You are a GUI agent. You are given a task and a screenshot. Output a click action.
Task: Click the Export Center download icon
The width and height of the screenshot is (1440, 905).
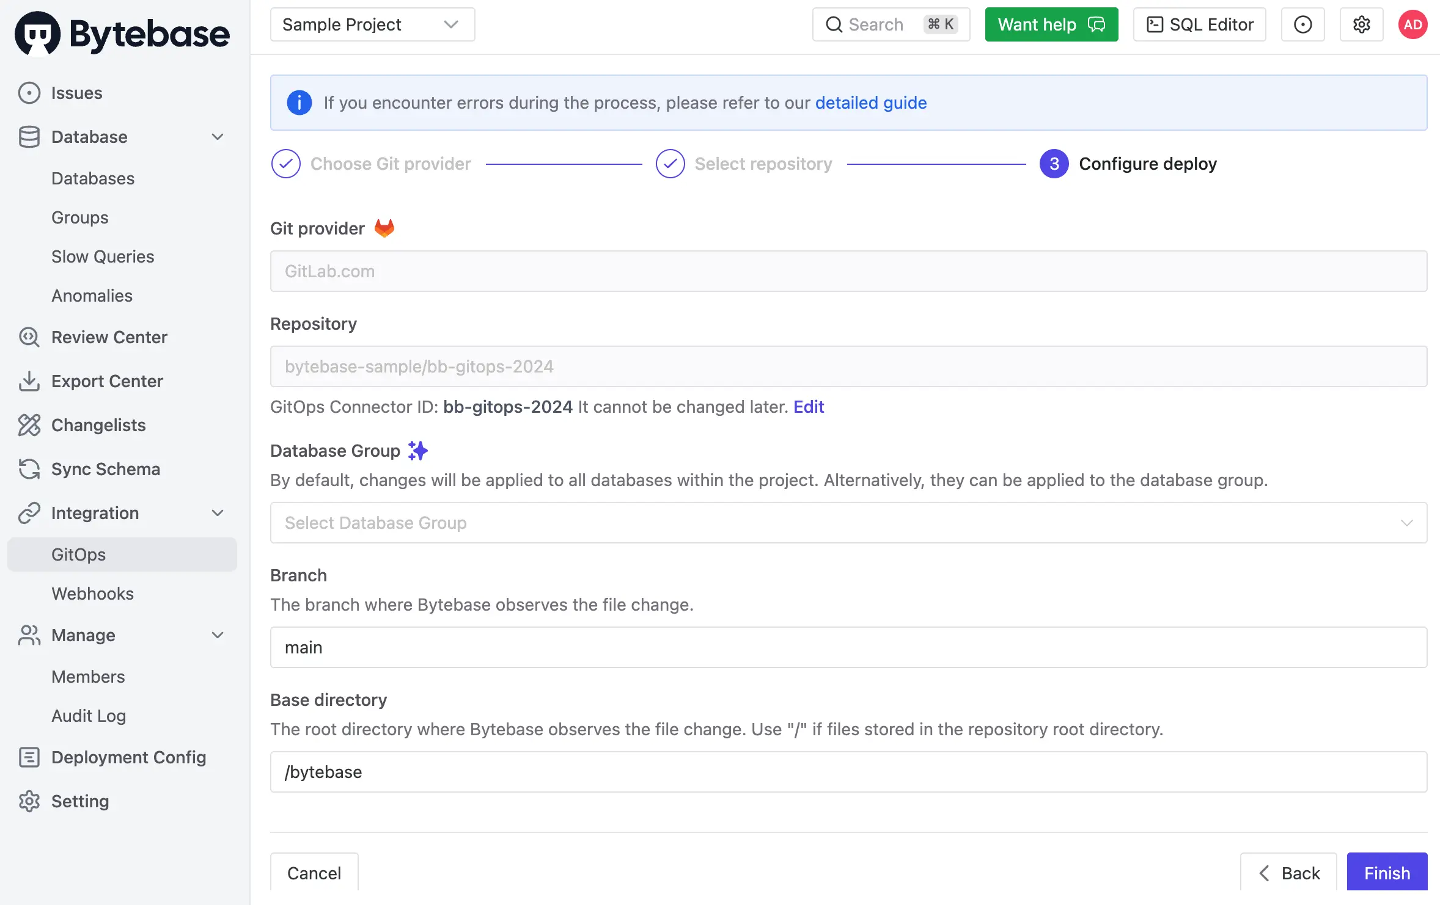(x=29, y=381)
